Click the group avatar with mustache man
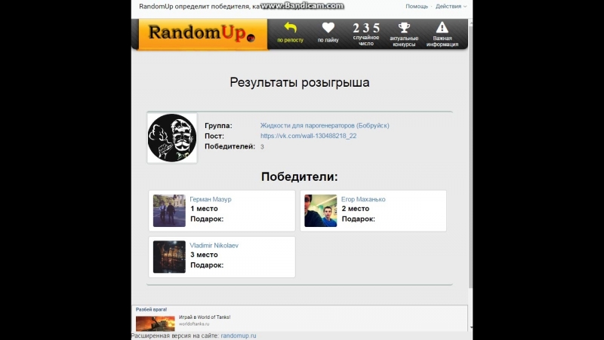 pyautogui.click(x=172, y=138)
